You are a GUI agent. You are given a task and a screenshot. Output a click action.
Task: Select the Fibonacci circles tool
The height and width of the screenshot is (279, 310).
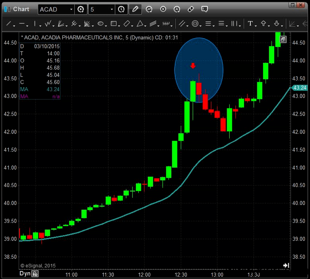195,24
